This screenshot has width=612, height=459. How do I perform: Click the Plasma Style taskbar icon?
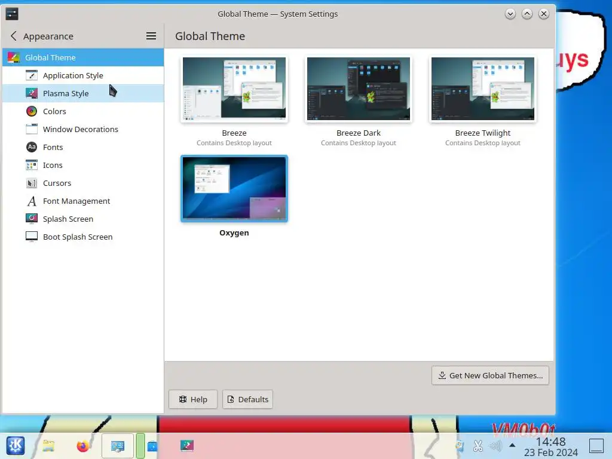(187, 445)
